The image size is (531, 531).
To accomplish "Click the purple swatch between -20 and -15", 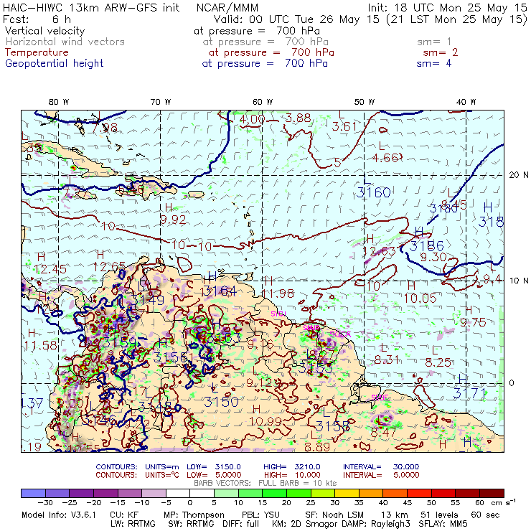I will click(x=105, y=493).
